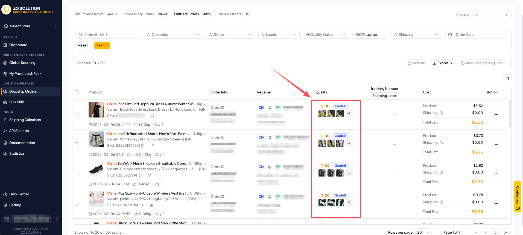Click the Order Date calendar icon
This screenshot has width=523, height=235.
coord(450,35)
